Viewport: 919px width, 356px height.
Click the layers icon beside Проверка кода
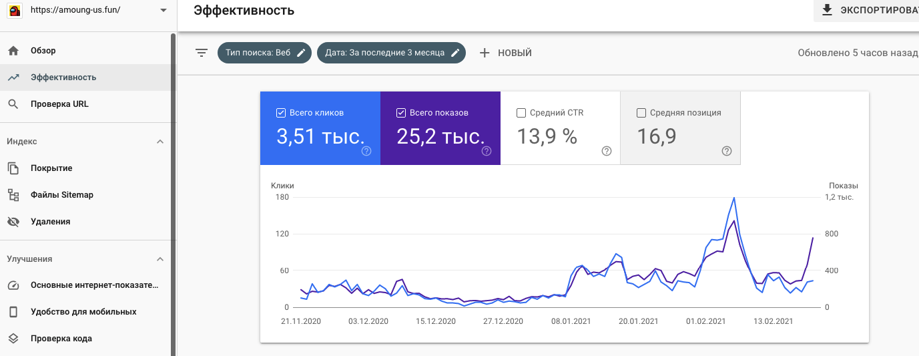pos(13,339)
